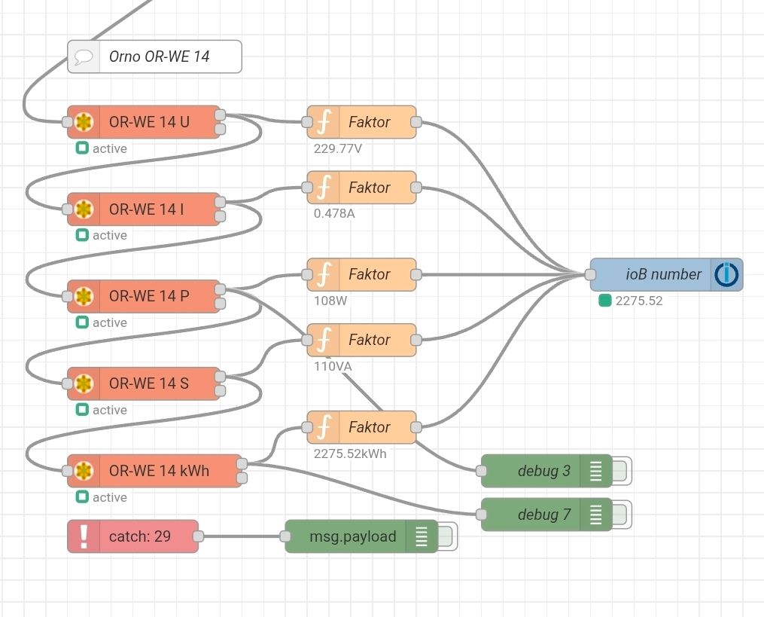The width and height of the screenshot is (764, 617).
Task: Click the modbus icon on OR-WE 14 S
Action: tap(84, 383)
